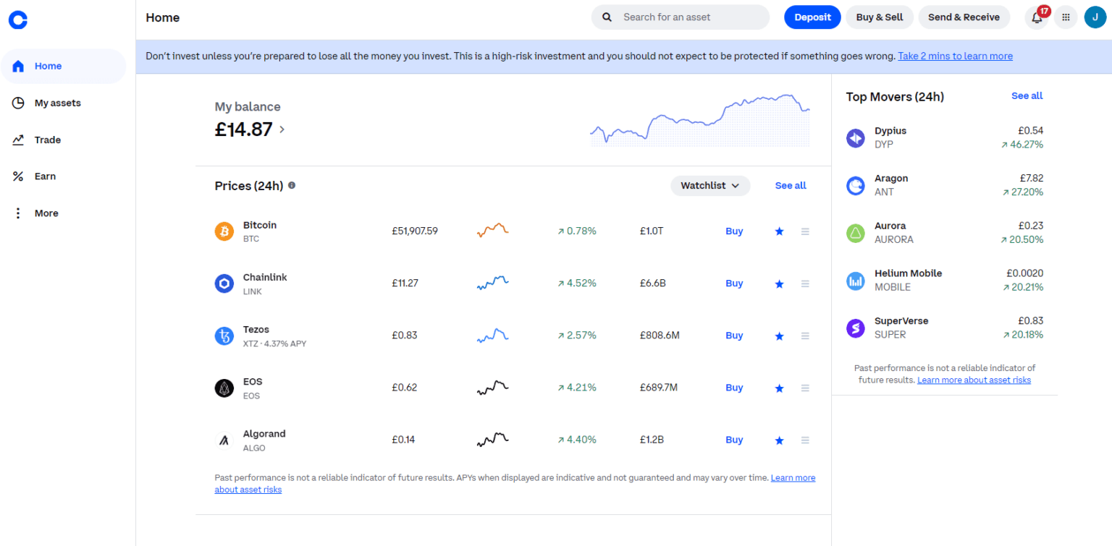Buy Tezos from the prices list
The image size is (1112, 546).
734,336
